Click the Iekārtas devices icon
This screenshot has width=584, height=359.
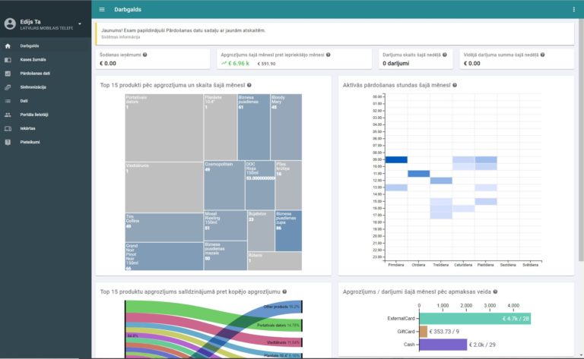point(8,128)
